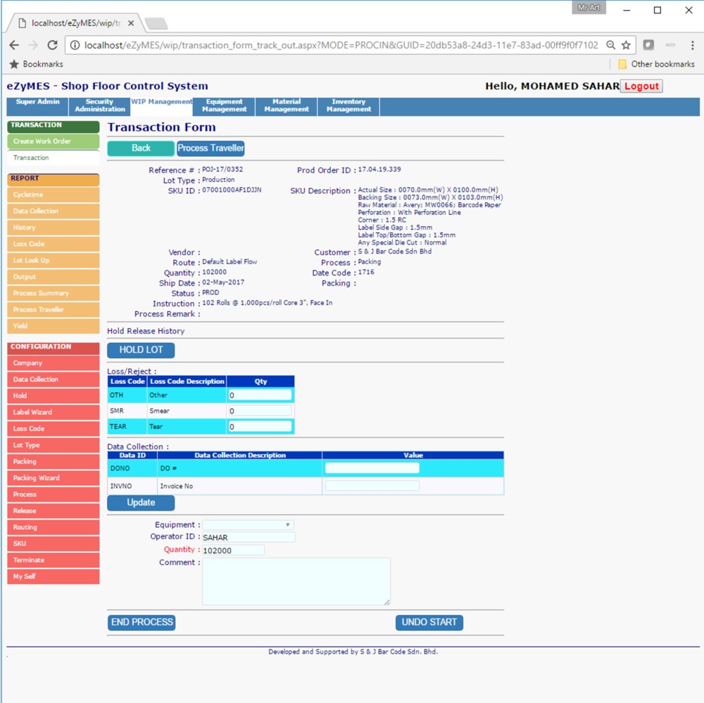Reload the page with refresh icon
The width and height of the screenshot is (704, 703).
coord(52,45)
